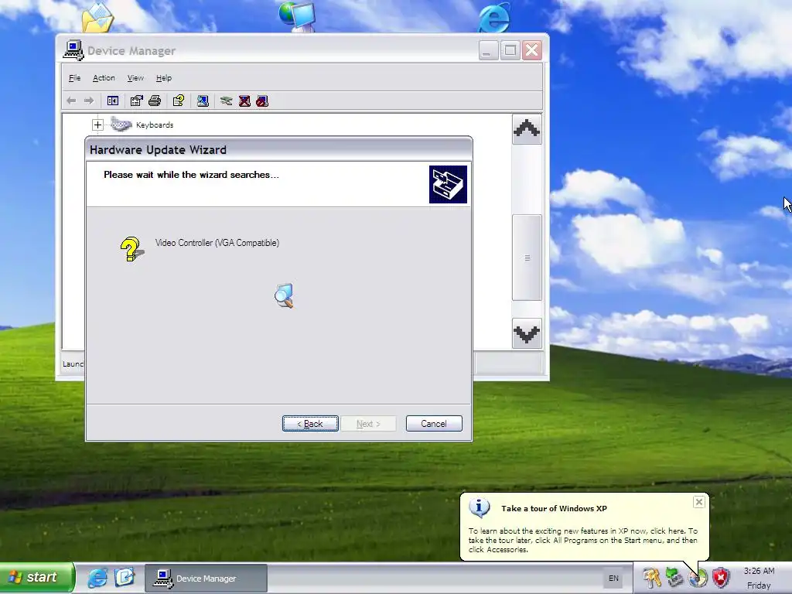This screenshot has width=792, height=594.
Task: Launch Internet Explorer from Quick Launch
Action: (97, 577)
